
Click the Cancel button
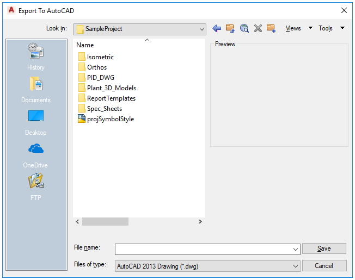[x=324, y=266]
